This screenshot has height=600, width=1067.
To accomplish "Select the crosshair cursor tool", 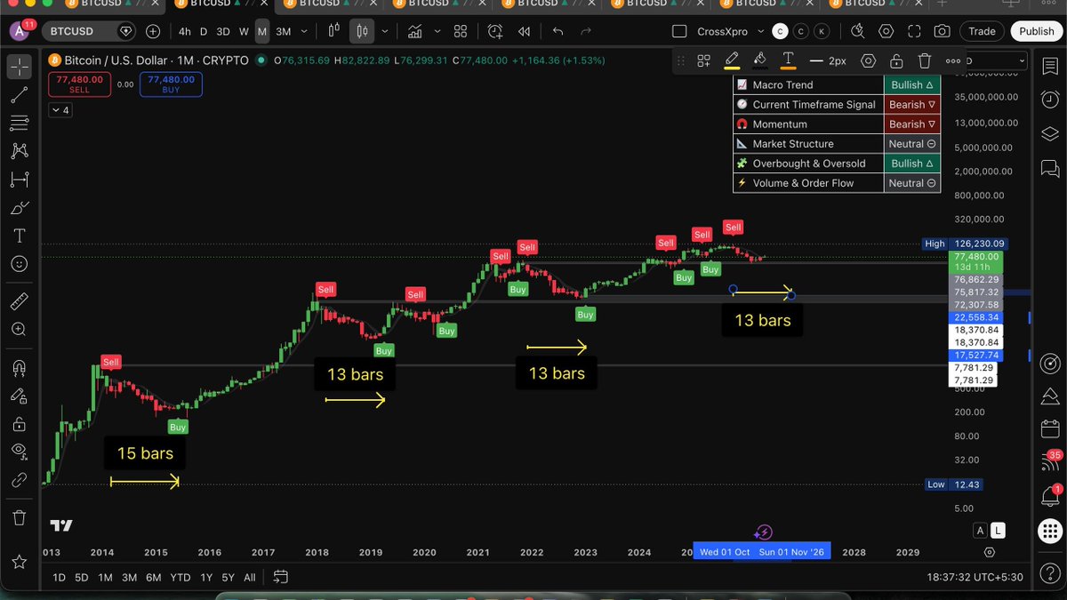I will click(19, 67).
